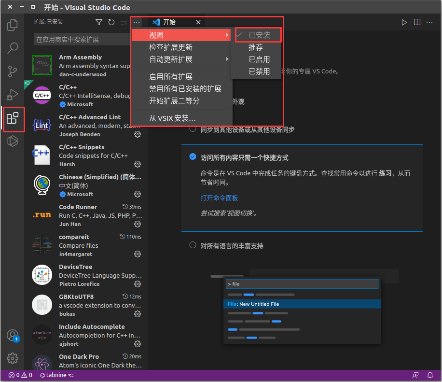This screenshot has width=442, height=382.
Task: Open the manage gear for DeviceTree
Action: [138, 284]
